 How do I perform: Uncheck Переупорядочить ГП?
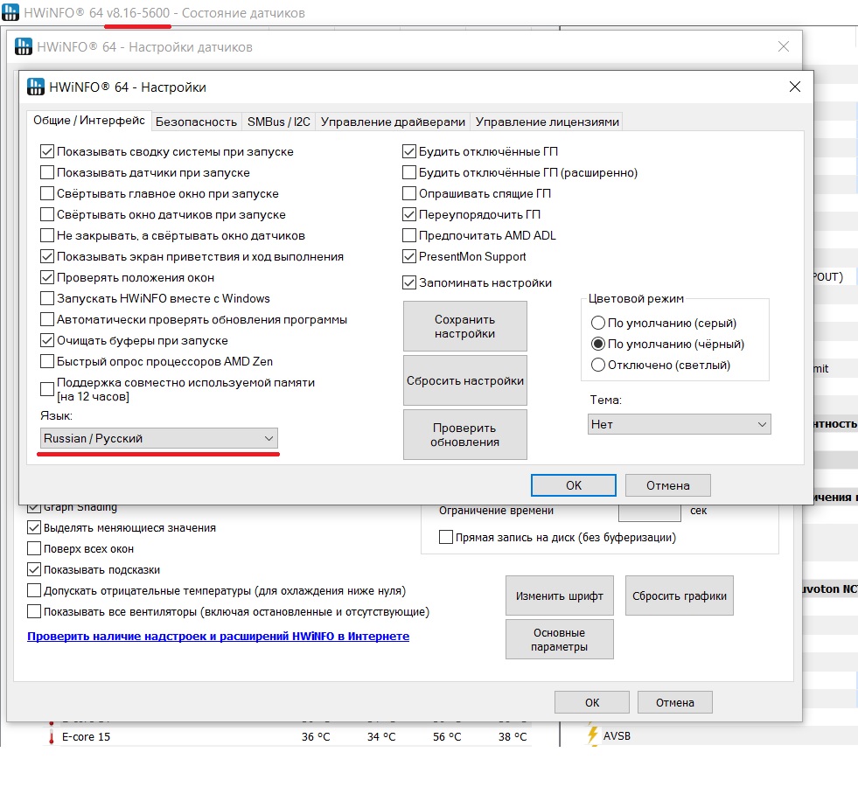click(x=408, y=214)
